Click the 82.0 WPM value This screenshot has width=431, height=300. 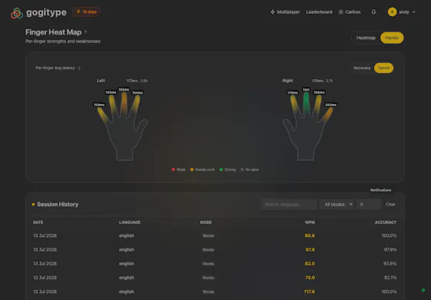click(309, 264)
